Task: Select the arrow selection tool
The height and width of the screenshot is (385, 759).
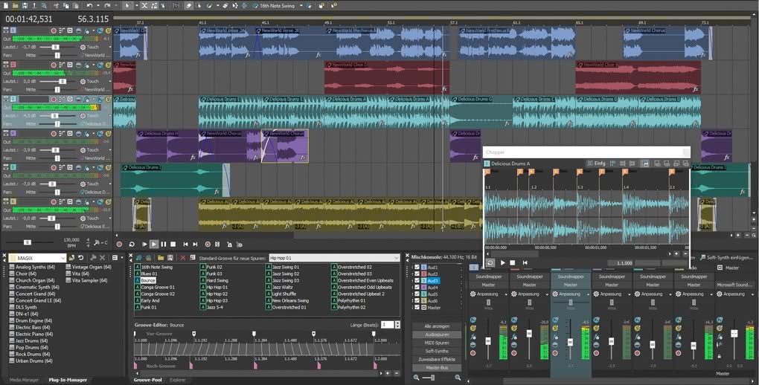Action: tap(127, 5)
